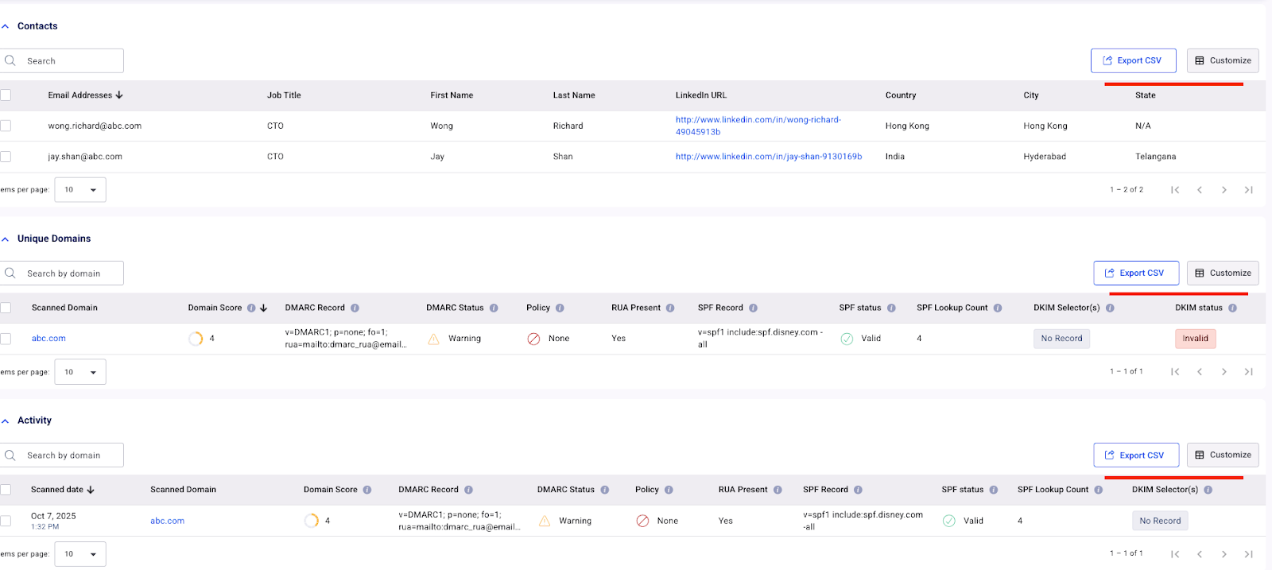Click the Job Title column header
The image size is (1272, 570).
pos(284,95)
